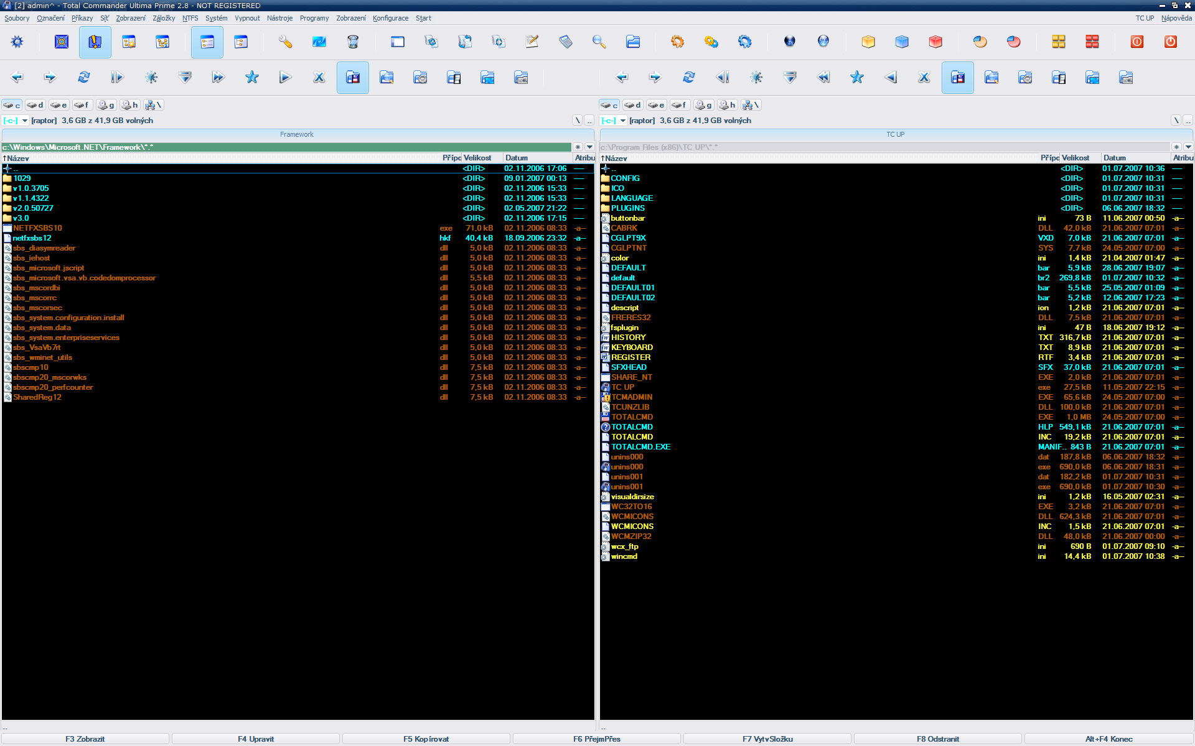This screenshot has height=746, width=1195.
Task: Click the right panel blue star icon
Action: point(857,78)
